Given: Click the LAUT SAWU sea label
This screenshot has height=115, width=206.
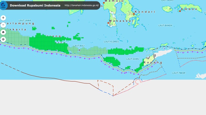Looking at the screenshot, I should (132, 59).
